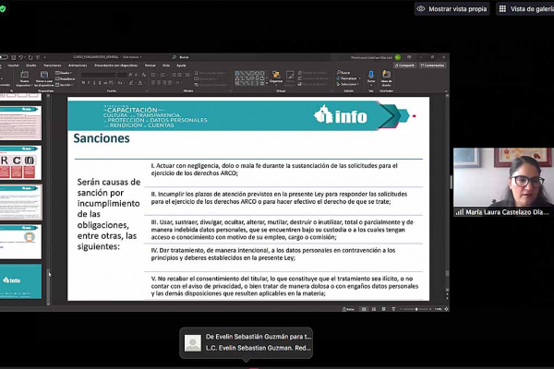Open Sección dropdown in Diapositivas group

pyautogui.click(x=65, y=85)
